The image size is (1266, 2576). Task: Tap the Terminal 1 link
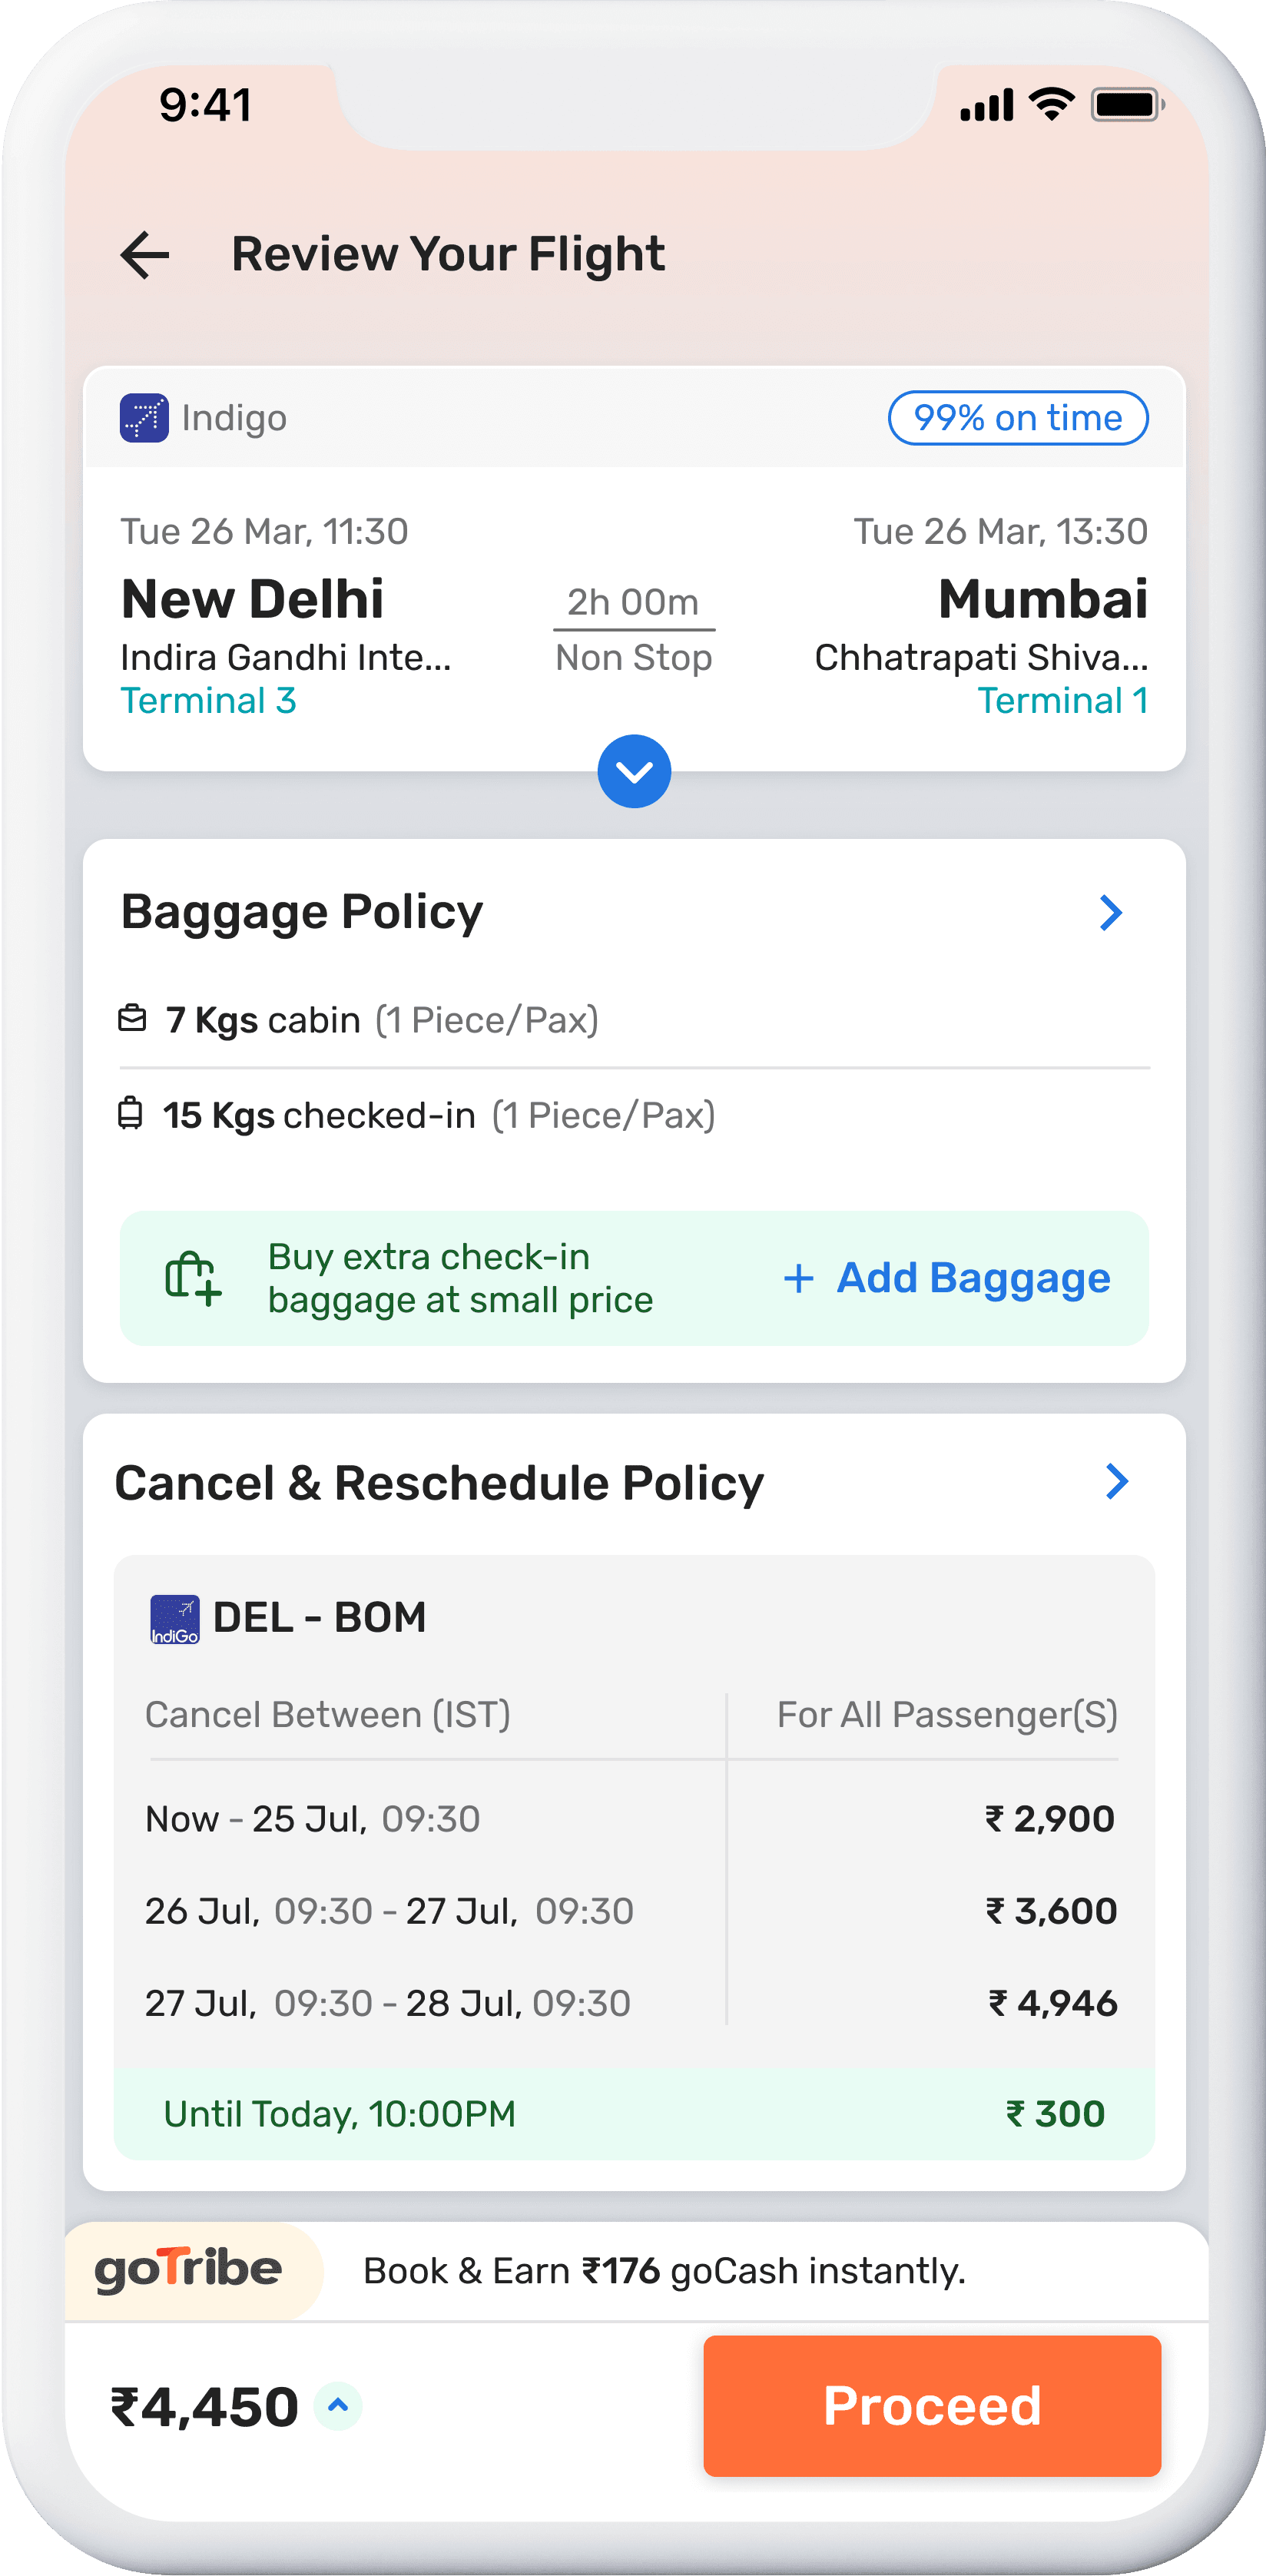coord(1062,701)
